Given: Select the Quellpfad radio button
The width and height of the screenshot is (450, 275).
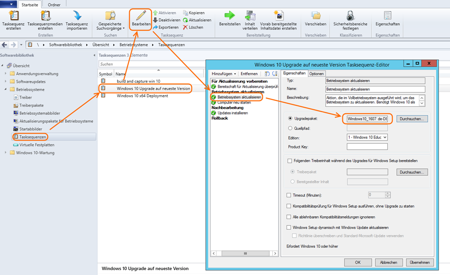Looking at the screenshot, I should [290, 128].
